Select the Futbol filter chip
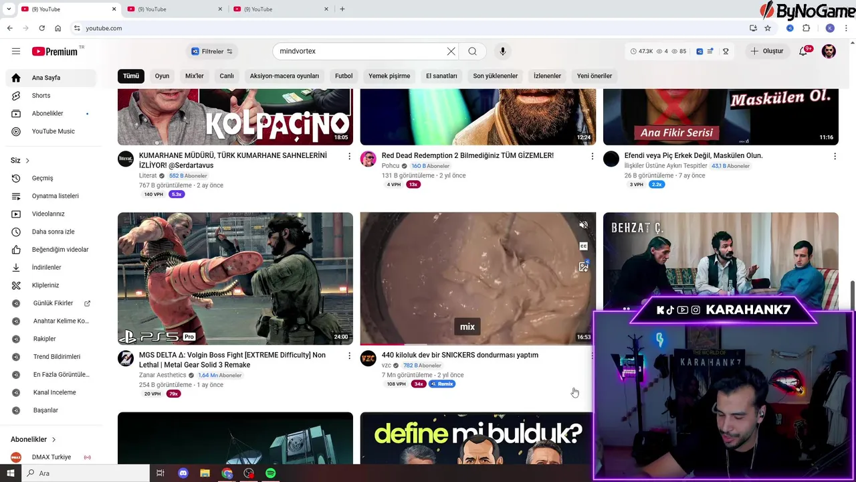The width and height of the screenshot is (856, 482). [x=344, y=76]
